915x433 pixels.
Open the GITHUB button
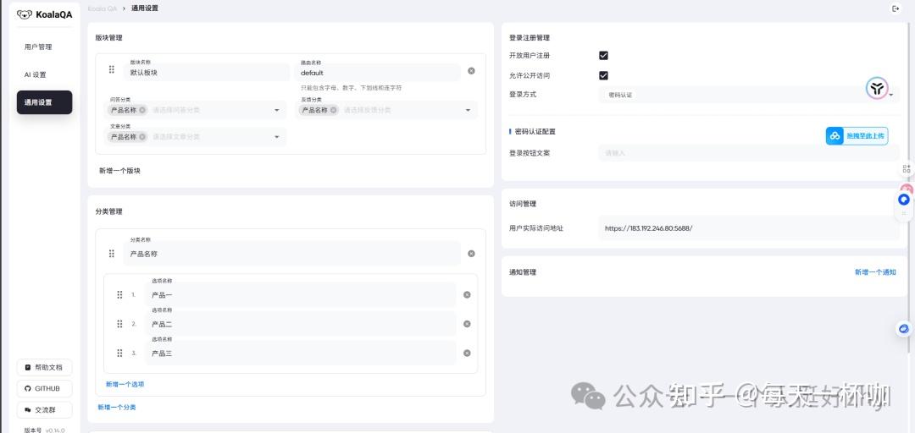pos(44,389)
